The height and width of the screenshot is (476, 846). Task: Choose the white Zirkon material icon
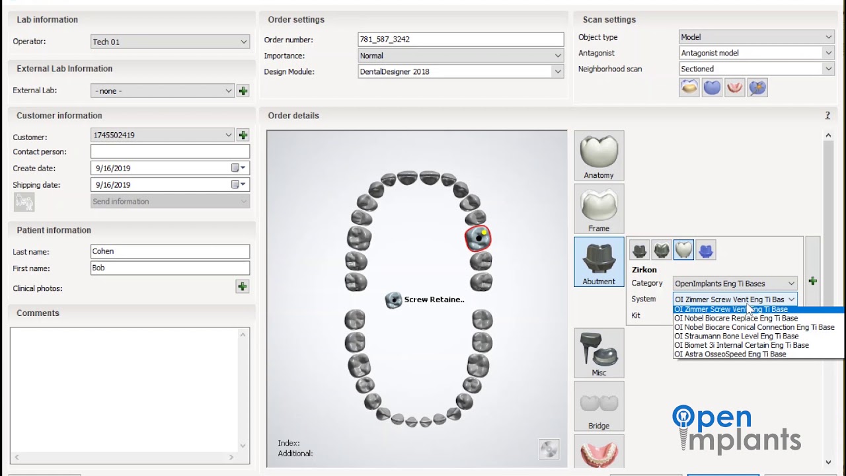pos(683,250)
